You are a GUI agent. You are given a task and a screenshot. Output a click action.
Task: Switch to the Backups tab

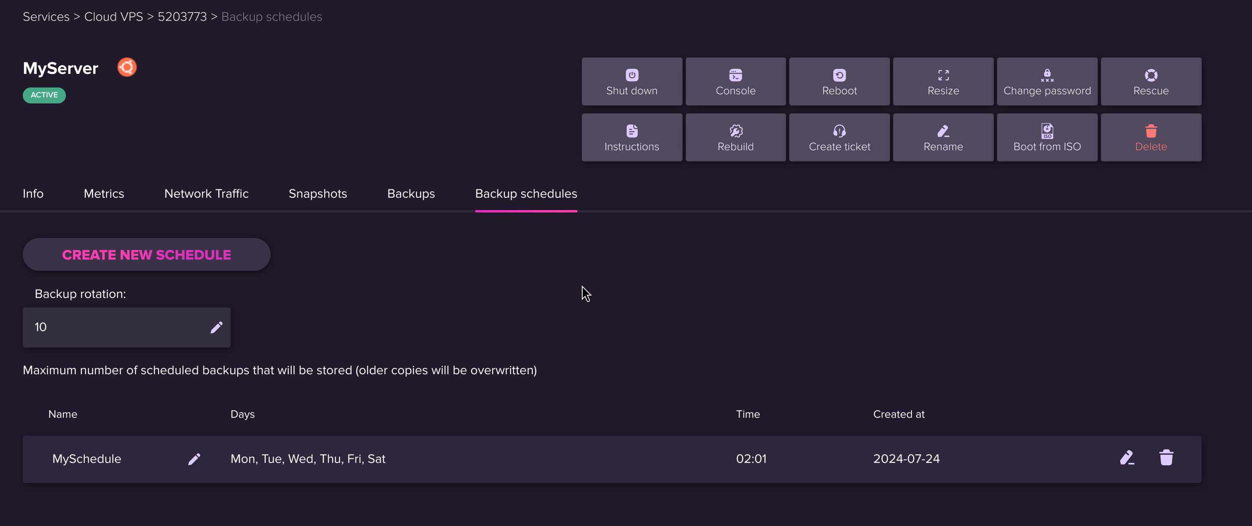pyautogui.click(x=410, y=193)
